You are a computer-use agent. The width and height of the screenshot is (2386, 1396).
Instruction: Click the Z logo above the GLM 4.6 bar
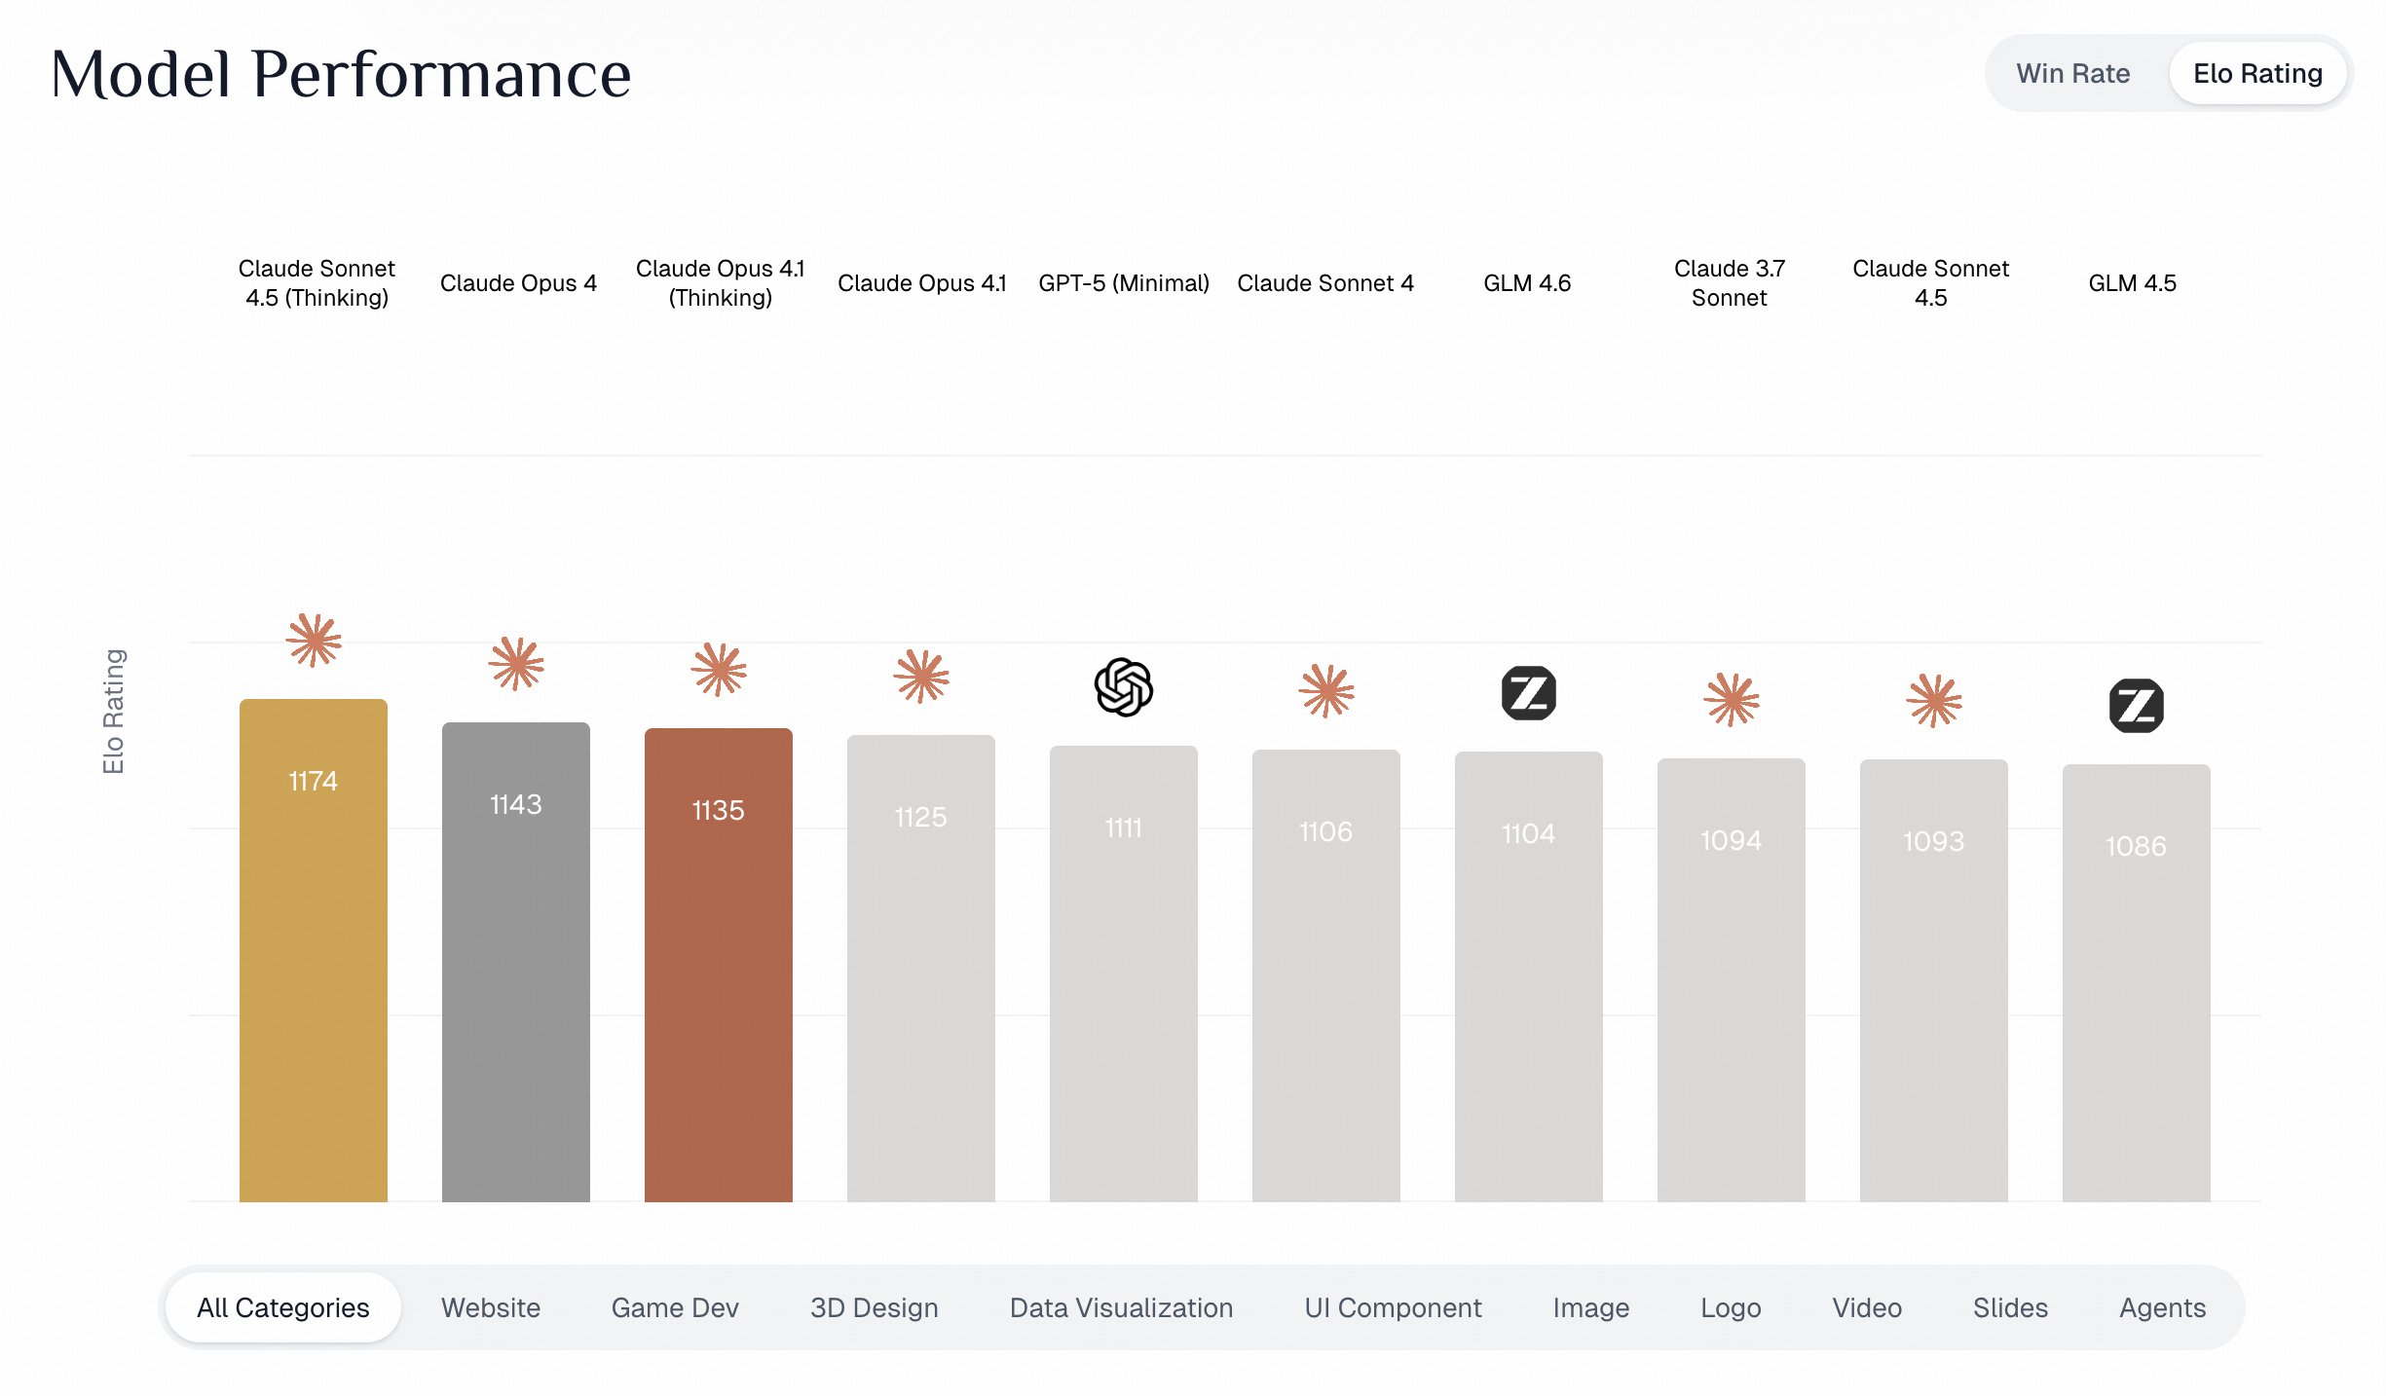(x=1528, y=693)
